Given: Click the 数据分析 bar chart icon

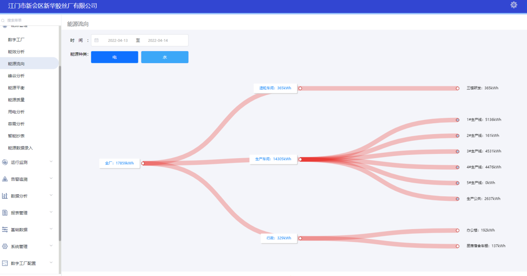Looking at the screenshot, I should coord(5,196).
